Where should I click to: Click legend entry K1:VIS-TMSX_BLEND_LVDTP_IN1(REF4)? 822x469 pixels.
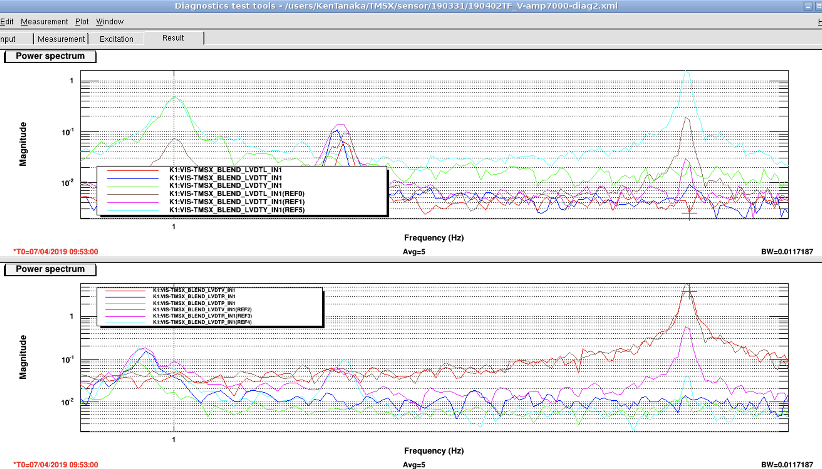pos(202,322)
